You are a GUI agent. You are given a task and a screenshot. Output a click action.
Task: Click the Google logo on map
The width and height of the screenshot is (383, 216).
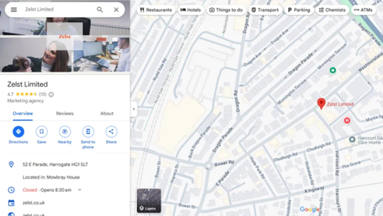[310, 209]
